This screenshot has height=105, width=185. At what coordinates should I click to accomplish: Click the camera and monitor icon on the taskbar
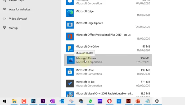pyautogui.click(x=81, y=101)
